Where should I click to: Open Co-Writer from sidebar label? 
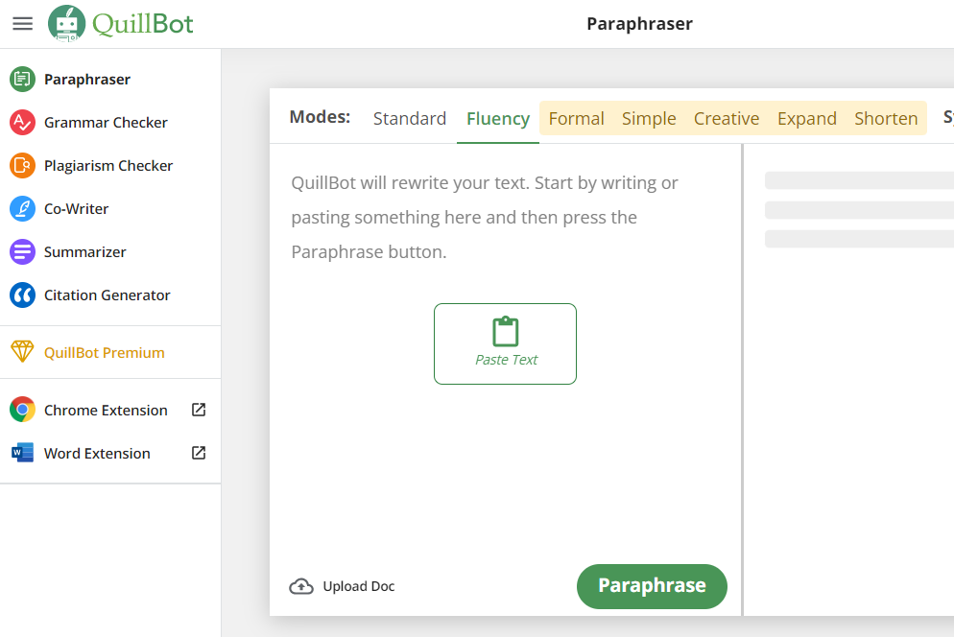click(76, 209)
